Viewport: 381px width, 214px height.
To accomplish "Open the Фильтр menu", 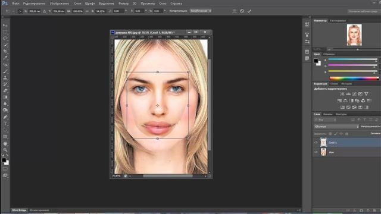I will (x=123, y=4).
